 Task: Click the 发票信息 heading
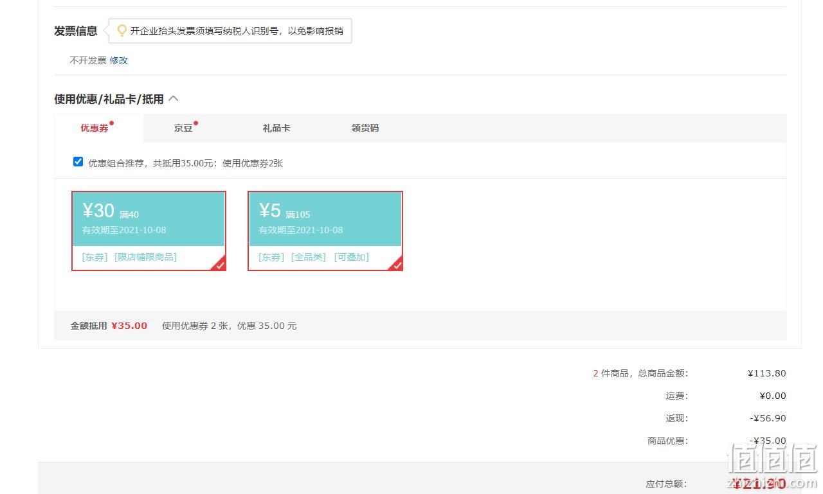(76, 31)
